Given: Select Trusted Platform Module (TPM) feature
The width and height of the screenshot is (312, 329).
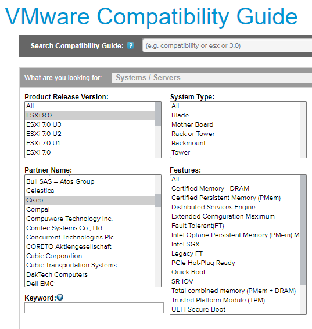Looking at the screenshot, I should (x=235, y=301).
